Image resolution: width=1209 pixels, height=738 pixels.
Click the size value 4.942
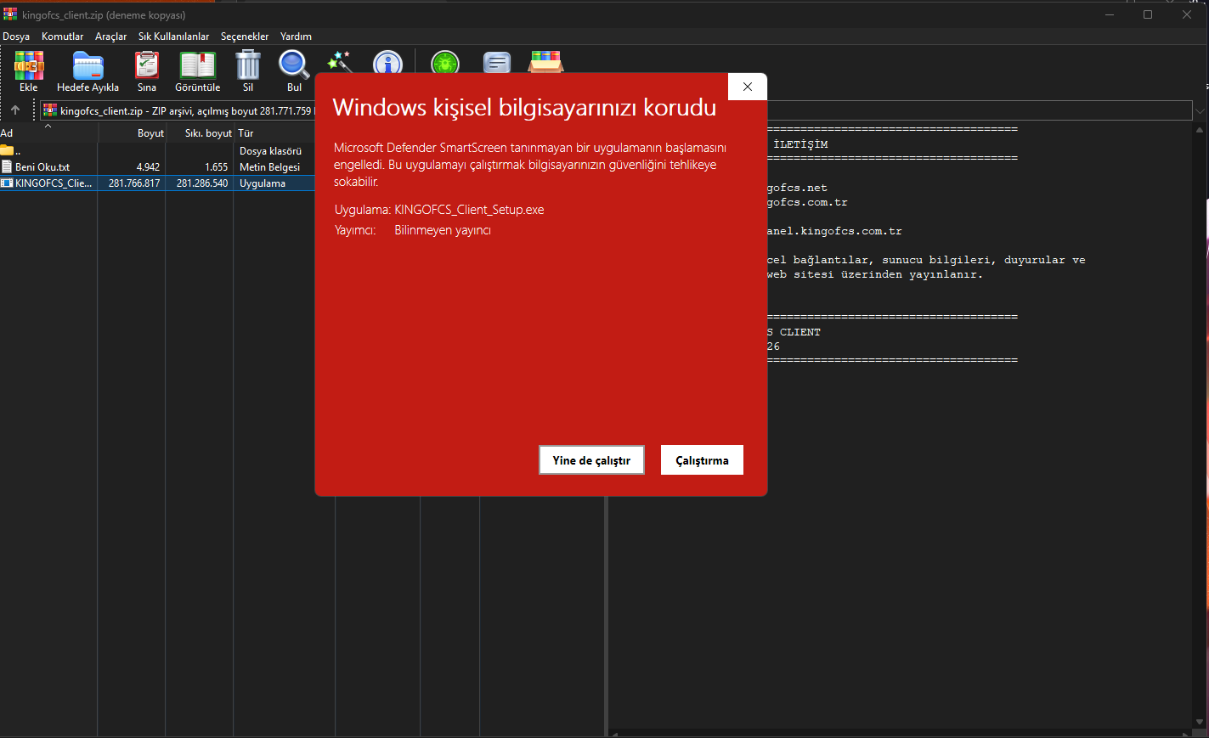[148, 167]
